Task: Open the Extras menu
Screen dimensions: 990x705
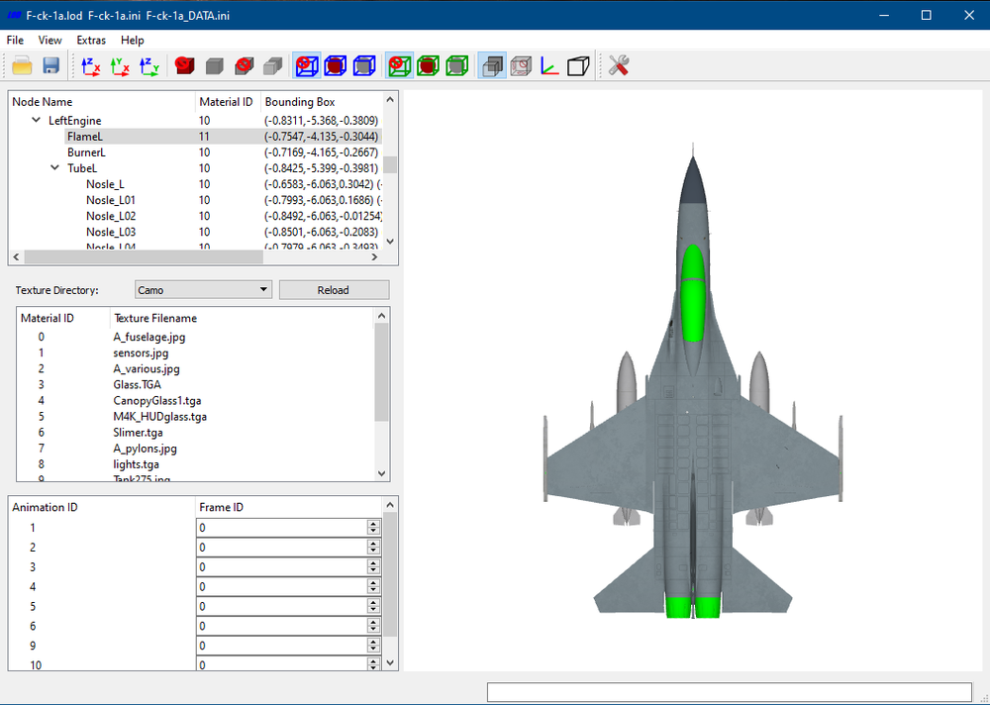Action: (91, 40)
